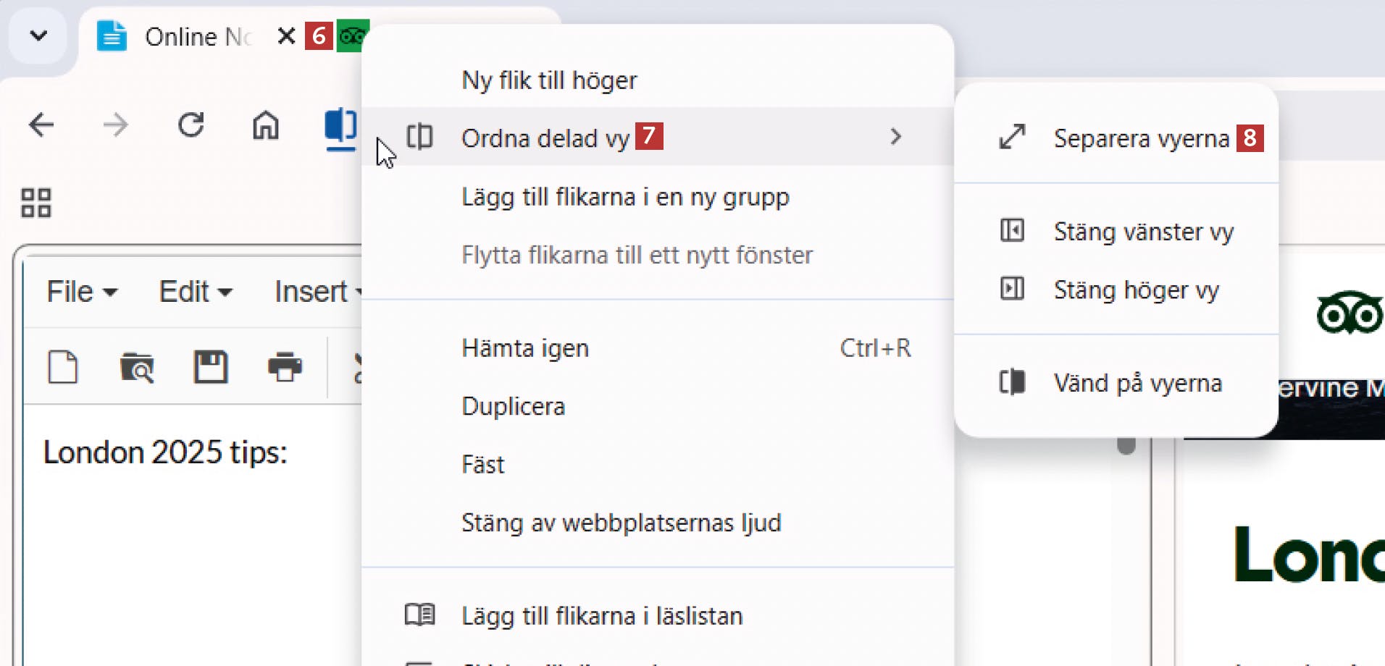Click 'Duplicera' in the context menu

[x=513, y=406]
